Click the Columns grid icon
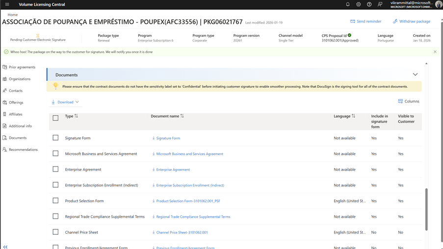The image size is (443, 249). [x=400, y=101]
